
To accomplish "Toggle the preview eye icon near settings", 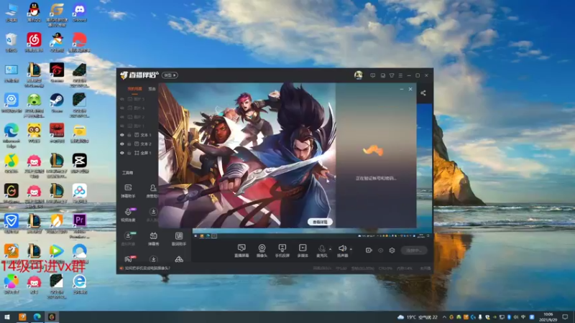I will tap(381, 251).
